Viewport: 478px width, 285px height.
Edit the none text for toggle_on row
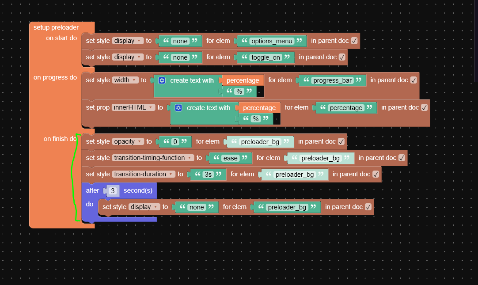point(180,57)
